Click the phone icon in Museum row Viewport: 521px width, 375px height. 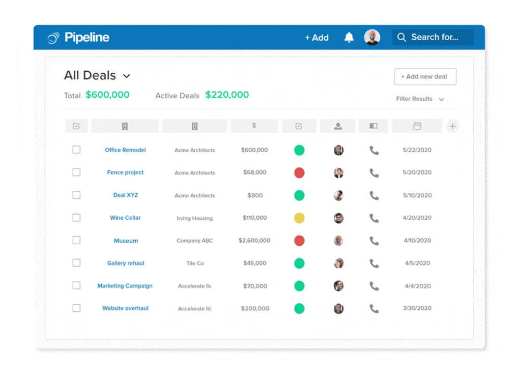pos(374,241)
